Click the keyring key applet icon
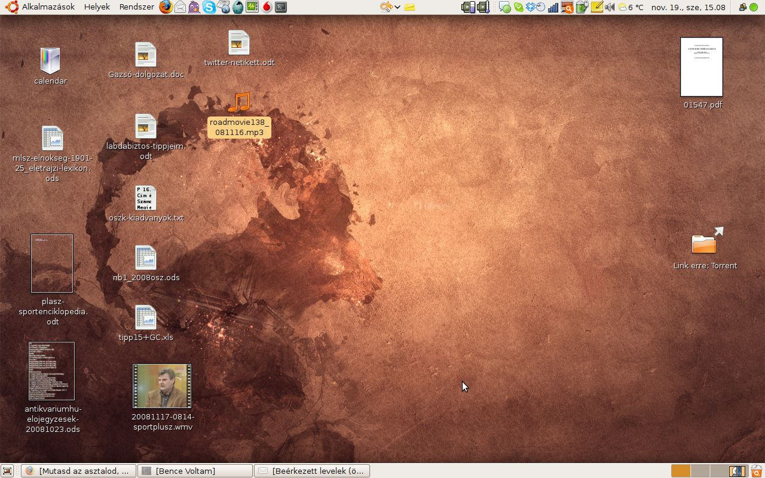The width and height of the screenshot is (765, 478). (387, 7)
